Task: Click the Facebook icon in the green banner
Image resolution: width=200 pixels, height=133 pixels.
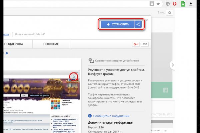Action: [x=165, y=90]
